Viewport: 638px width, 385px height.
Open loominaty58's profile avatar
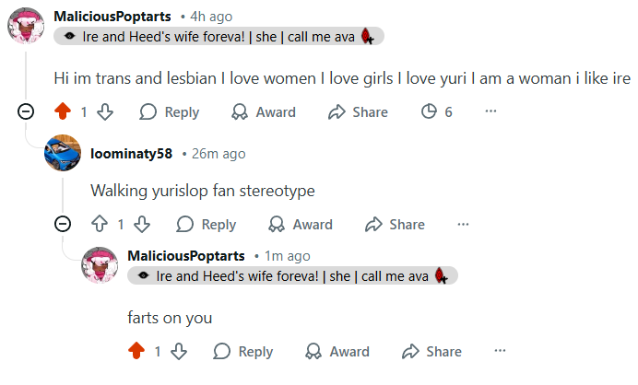63,154
